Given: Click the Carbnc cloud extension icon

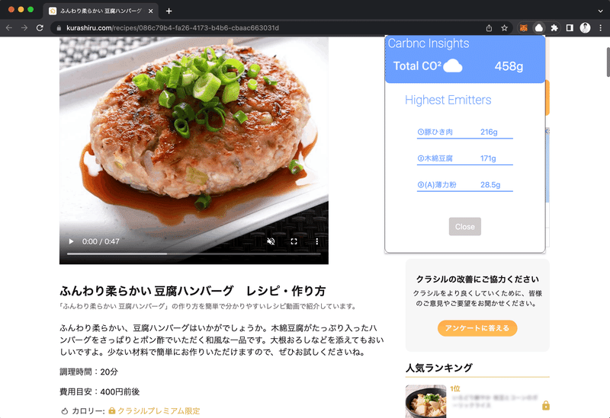Looking at the screenshot, I should pos(539,28).
